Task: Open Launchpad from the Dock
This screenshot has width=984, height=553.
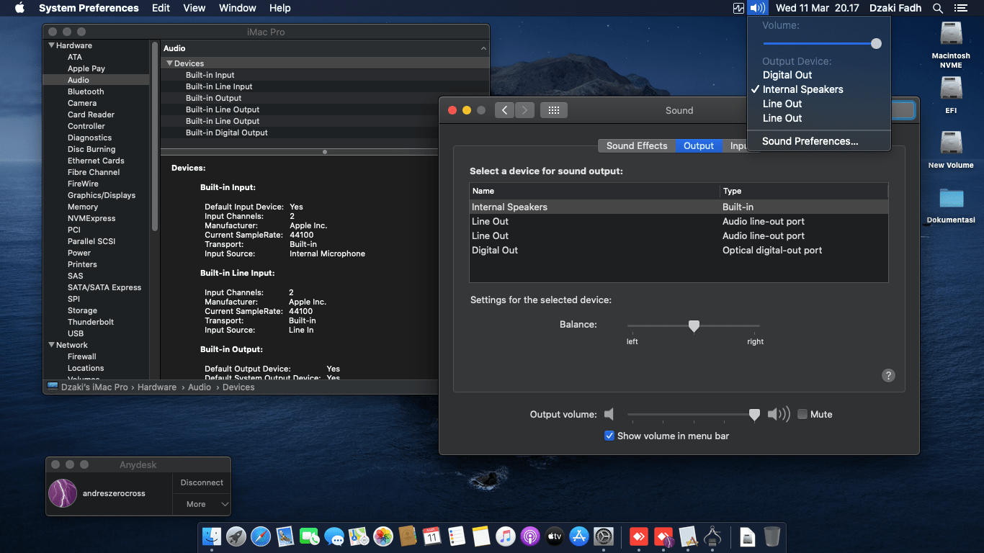Action: pyautogui.click(x=236, y=536)
